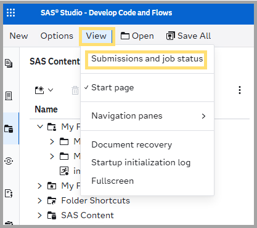The height and width of the screenshot is (228, 257).
Task: Open the three-dot more options menu
Action: coord(240,90)
